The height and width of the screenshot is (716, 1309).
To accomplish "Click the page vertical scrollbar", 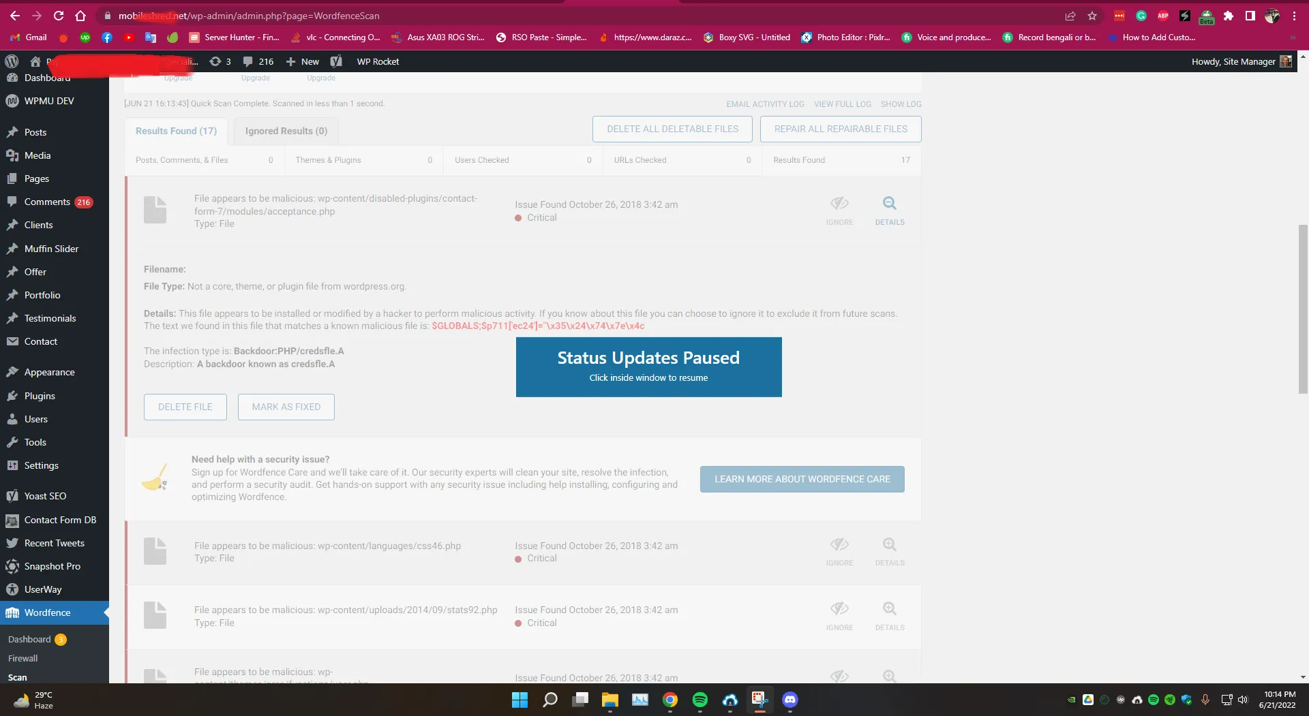I will pyautogui.click(x=1303, y=309).
